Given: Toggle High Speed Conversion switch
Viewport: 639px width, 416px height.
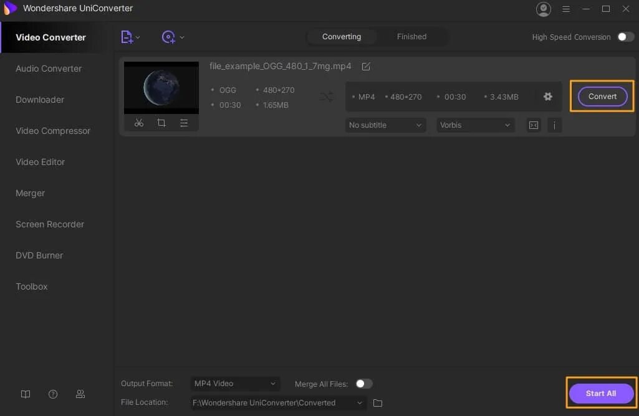Looking at the screenshot, I should click(x=625, y=37).
